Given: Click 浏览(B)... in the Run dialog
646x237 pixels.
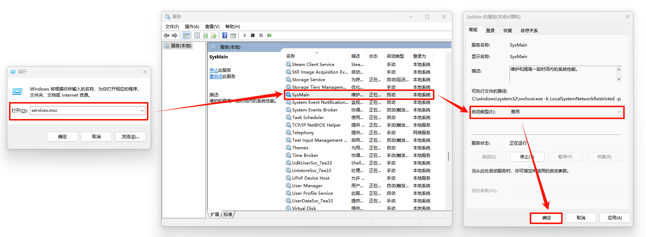Looking at the screenshot, I should [x=130, y=137].
